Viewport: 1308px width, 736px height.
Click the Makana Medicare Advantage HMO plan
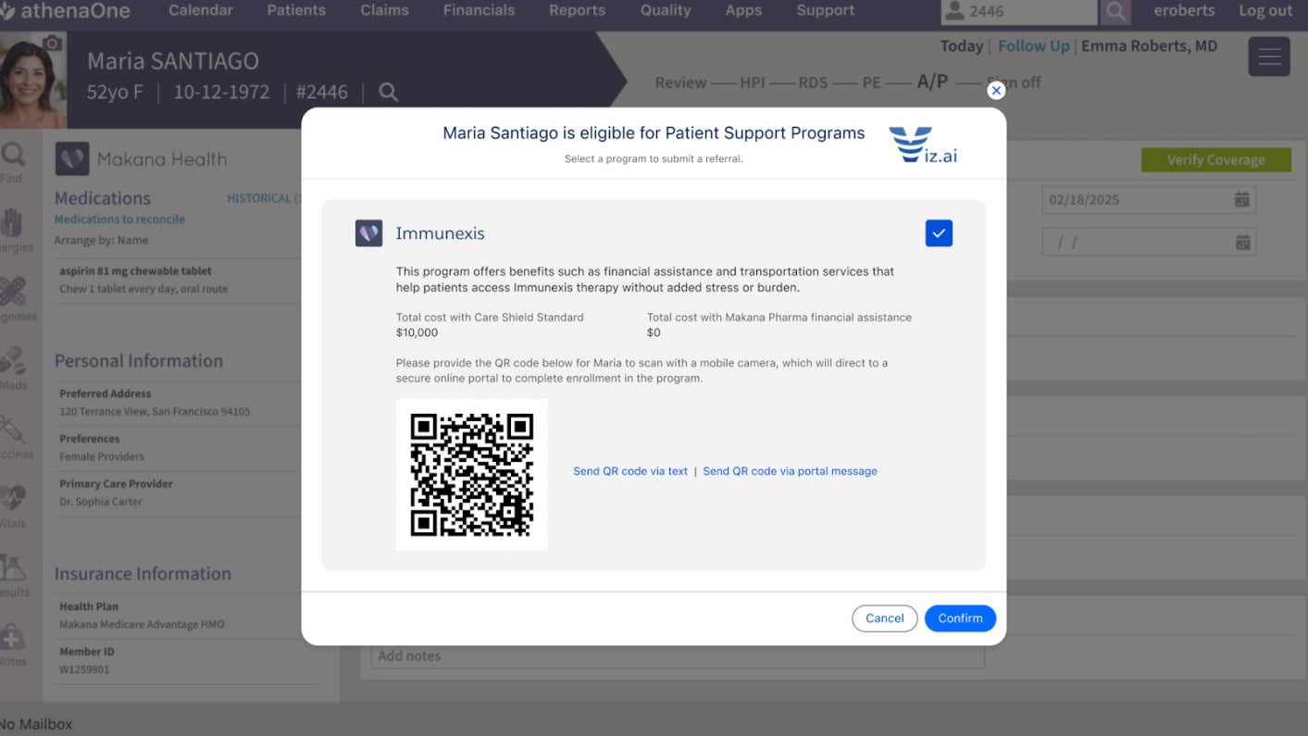142,624
